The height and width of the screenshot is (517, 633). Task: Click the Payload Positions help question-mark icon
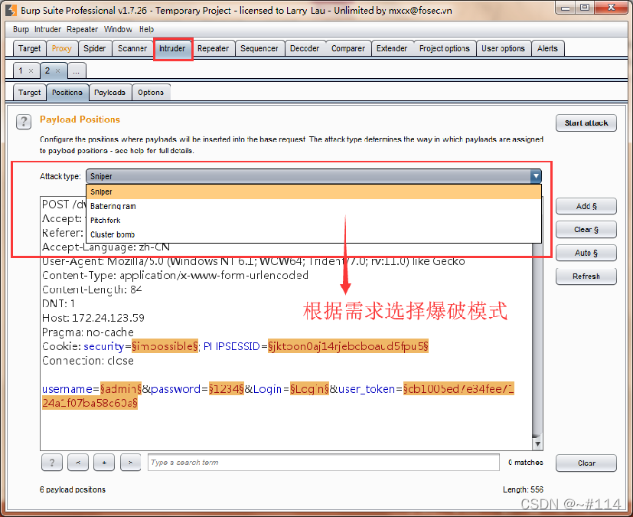tap(24, 122)
